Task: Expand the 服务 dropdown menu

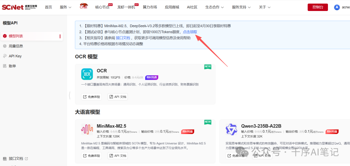Action: click(x=65, y=7)
